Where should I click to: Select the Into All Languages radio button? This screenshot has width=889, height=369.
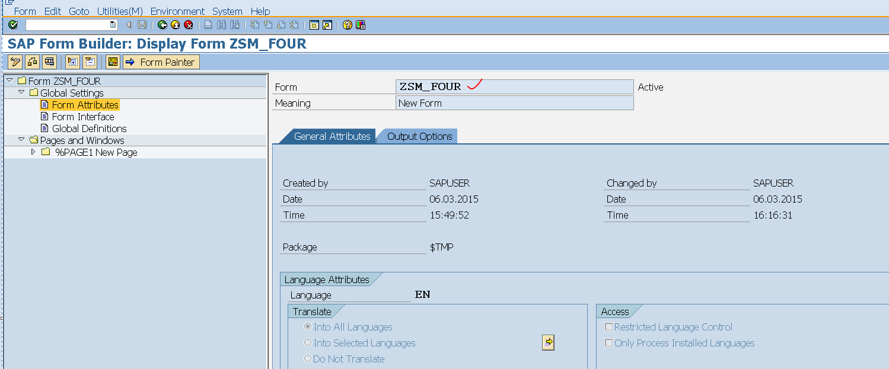(x=308, y=327)
